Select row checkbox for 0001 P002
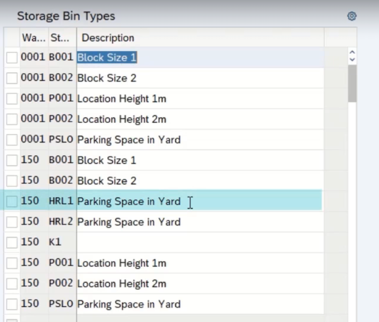The image size is (379, 322). (12, 119)
